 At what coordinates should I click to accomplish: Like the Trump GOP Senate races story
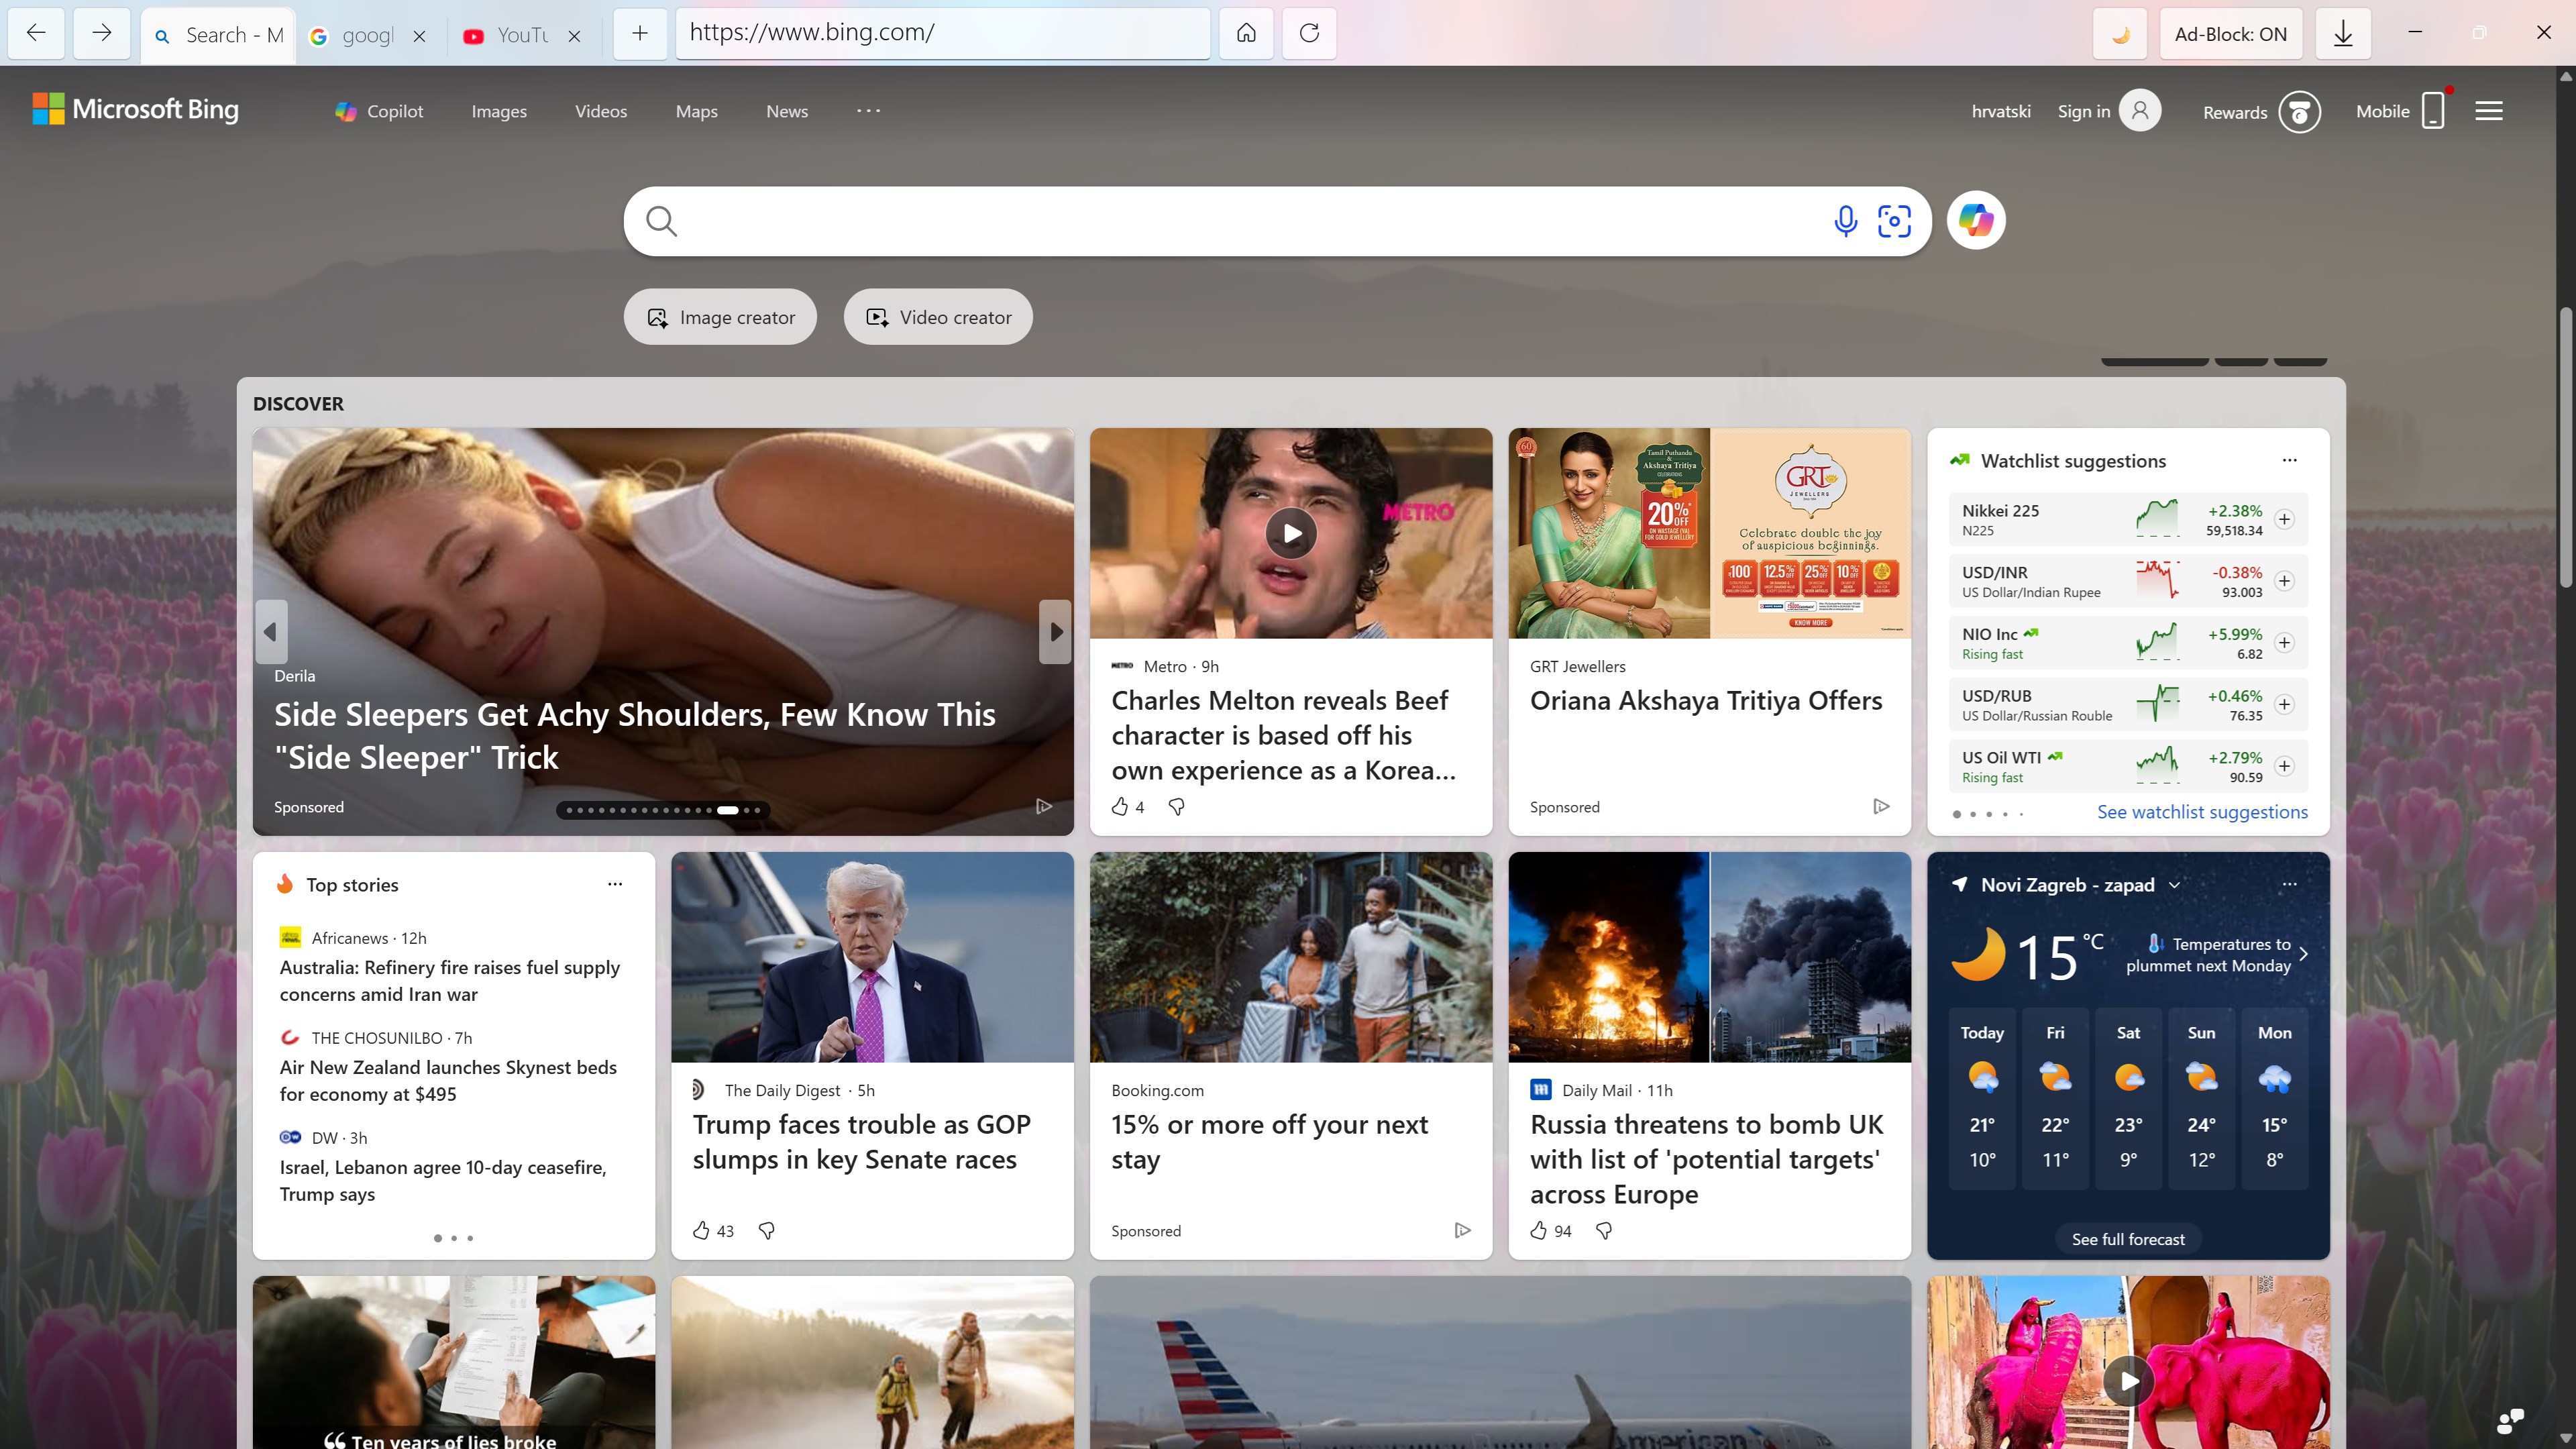pyautogui.click(x=701, y=1230)
